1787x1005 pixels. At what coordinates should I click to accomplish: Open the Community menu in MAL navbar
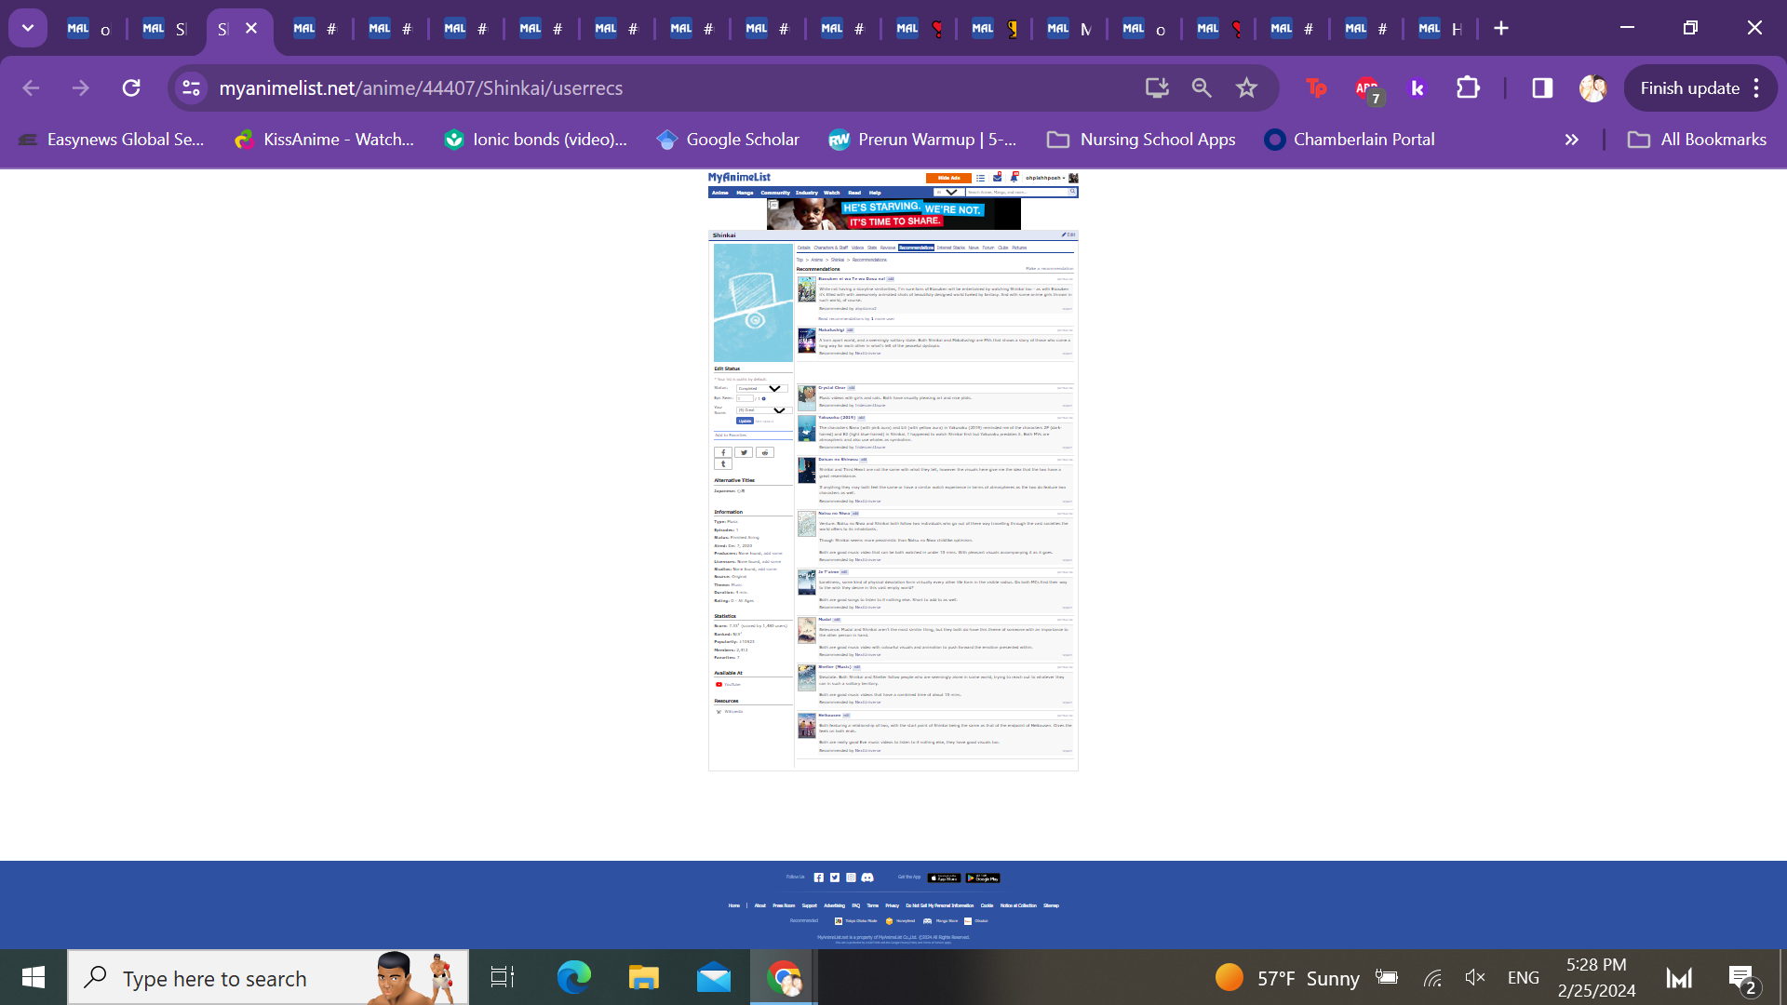pyautogui.click(x=774, y=193)
